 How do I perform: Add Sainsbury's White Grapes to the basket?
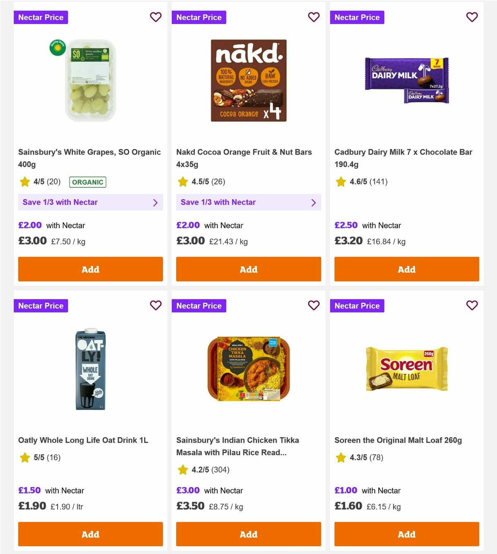(90, 269)
